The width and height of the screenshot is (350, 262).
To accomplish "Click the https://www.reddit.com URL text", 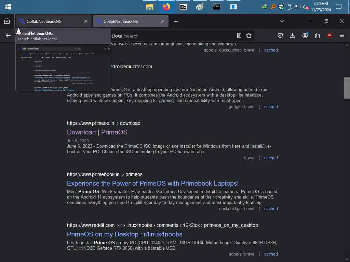I will coord(91,225).
